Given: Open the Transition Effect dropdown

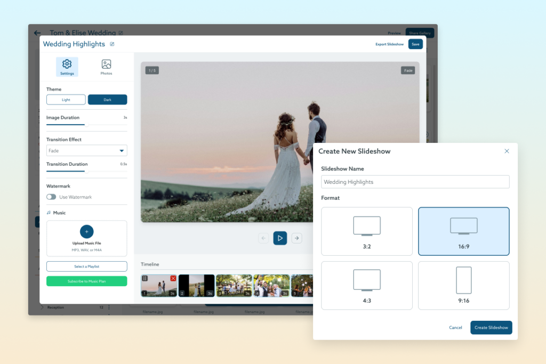Looking at the screenshot, I should point(86,150).
